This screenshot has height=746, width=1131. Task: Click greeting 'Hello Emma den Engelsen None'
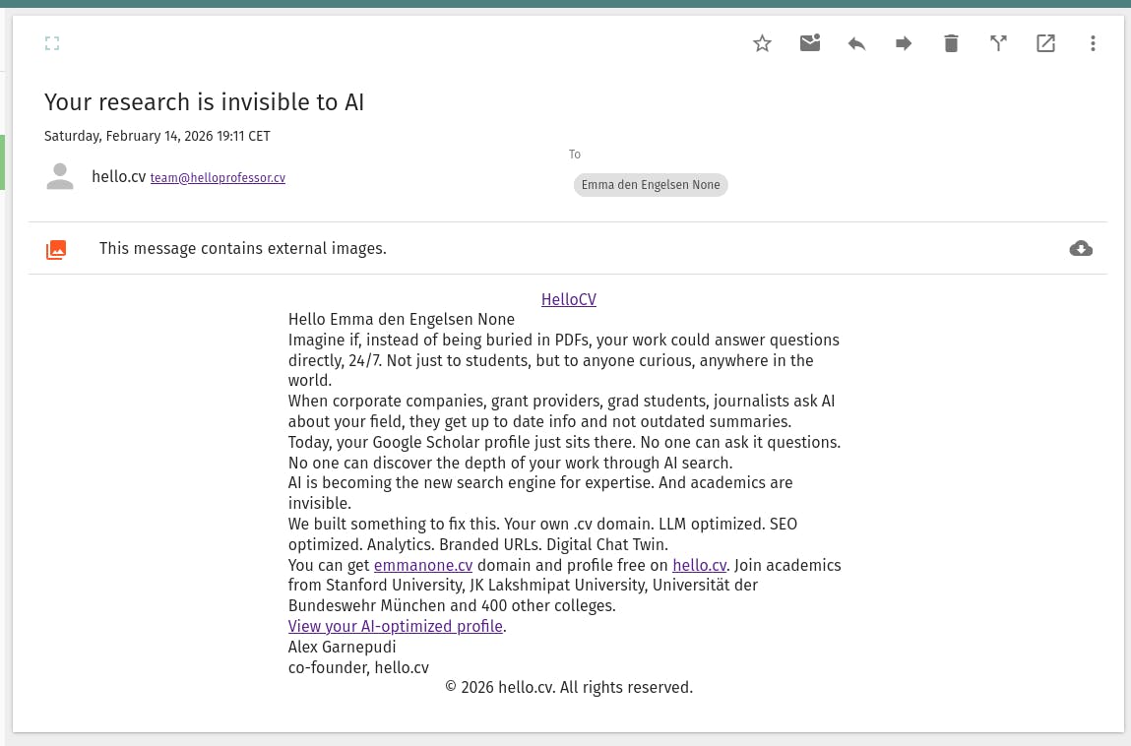click(401, 319)
